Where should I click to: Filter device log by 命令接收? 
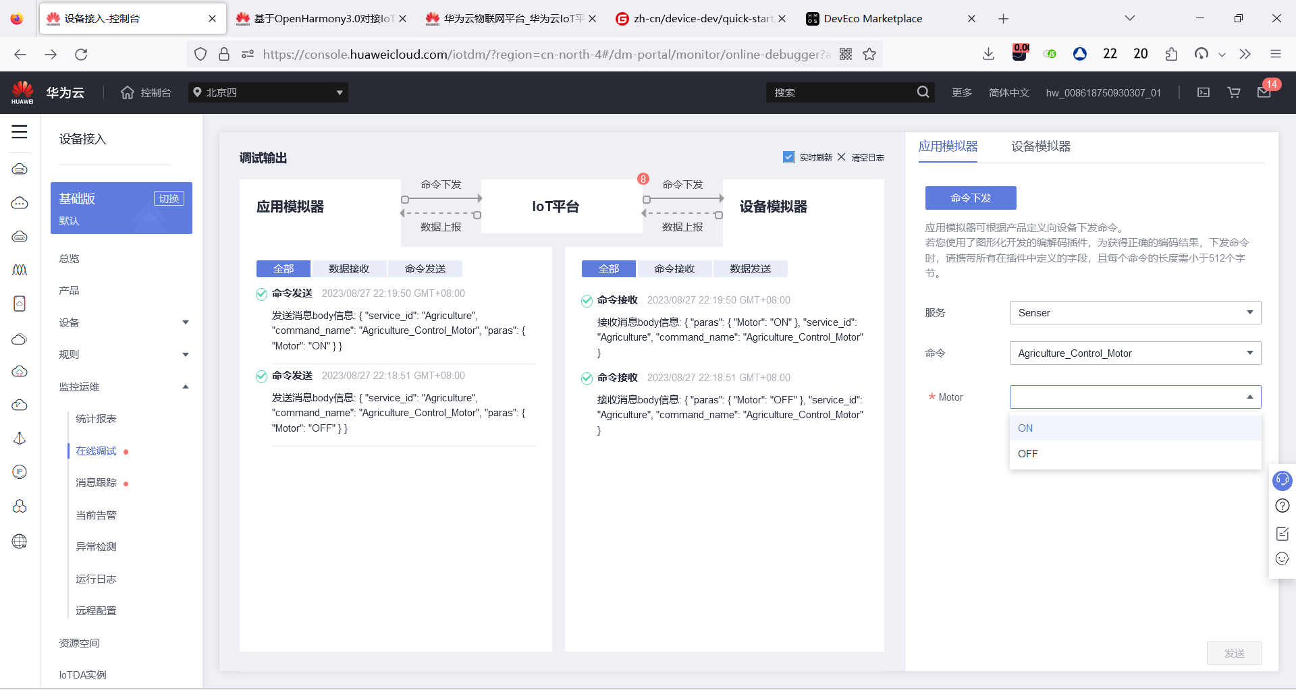[674, 269]
